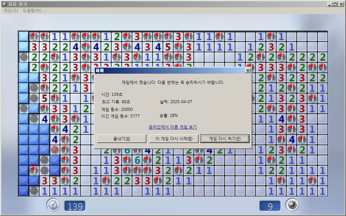Minimize the 지뢰 찾기 window
The height and width of the screenshot is (216, 346).
[330, 4]
